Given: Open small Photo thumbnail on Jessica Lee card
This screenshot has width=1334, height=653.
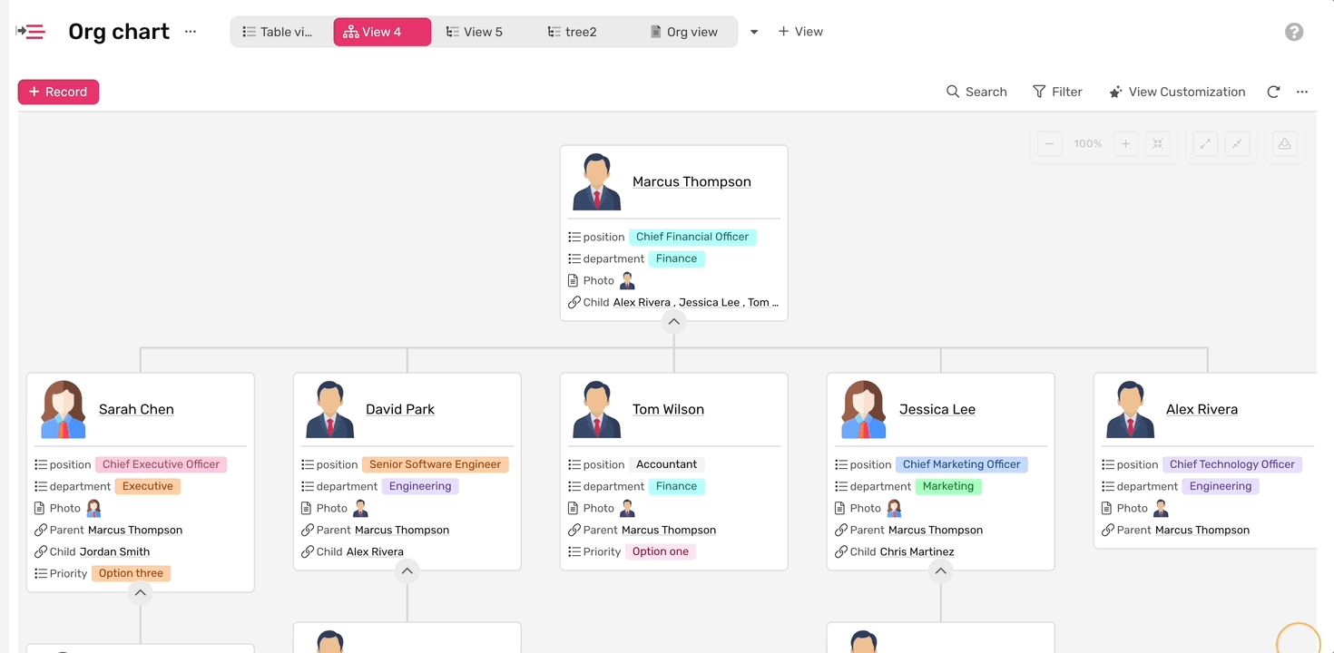Looking at the screenshot, I should point(894,508).
